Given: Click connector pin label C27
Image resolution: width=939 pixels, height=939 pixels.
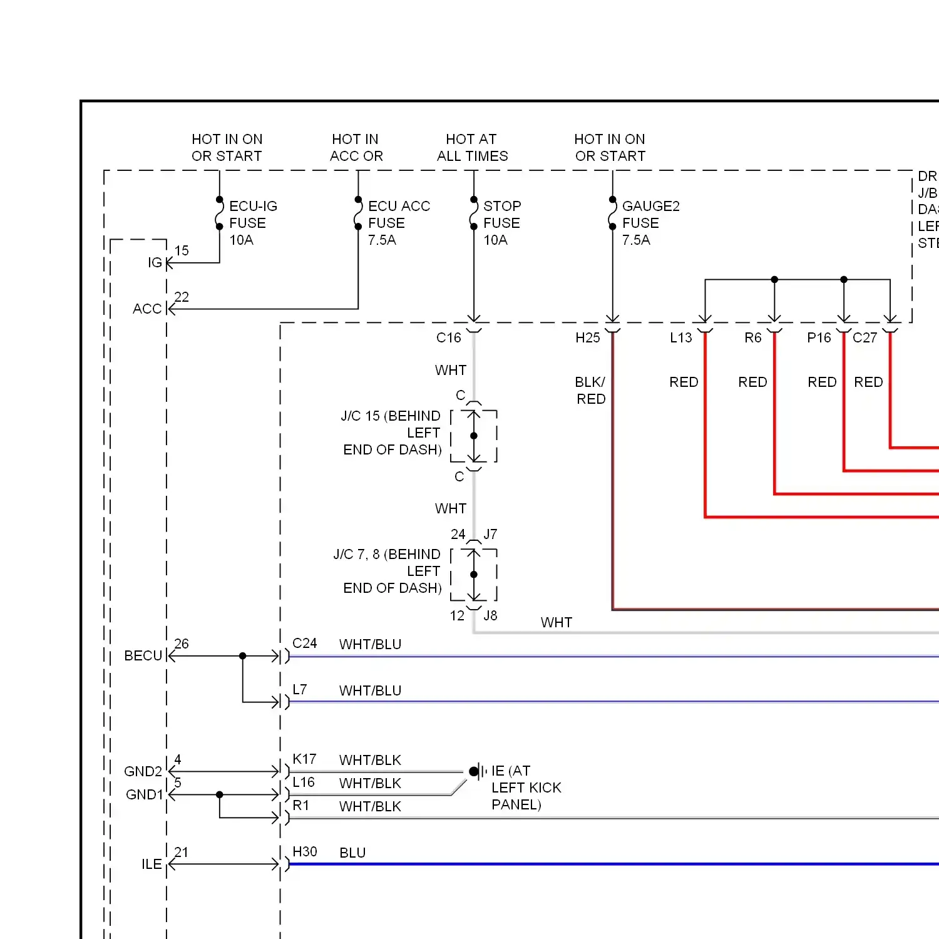Looking at the screenshot, I should click(x=865, y=337).
